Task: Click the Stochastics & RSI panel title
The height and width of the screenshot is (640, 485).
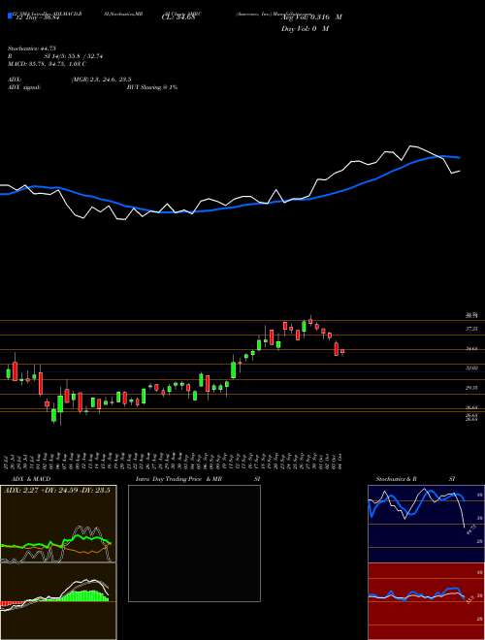Action: (415, 479)
